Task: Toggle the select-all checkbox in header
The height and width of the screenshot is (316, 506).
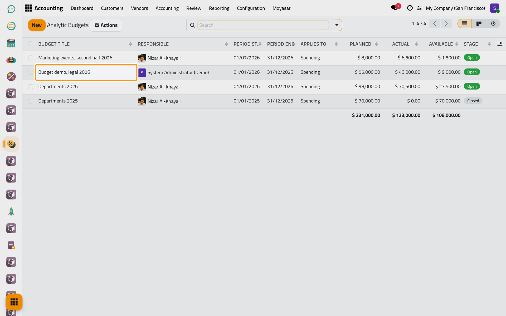Action: [31, 44]
